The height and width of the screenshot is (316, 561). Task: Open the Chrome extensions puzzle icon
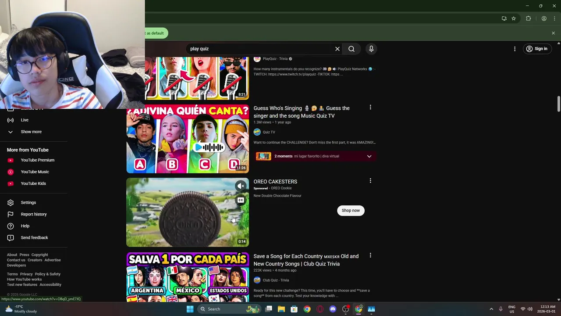coord(528,18)
